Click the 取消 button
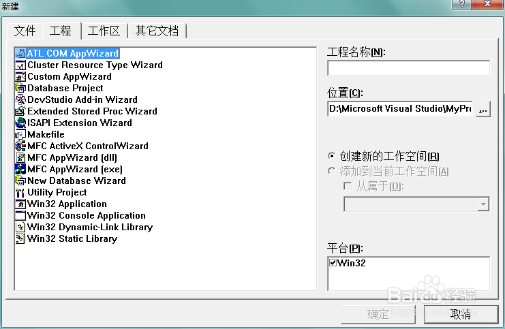 click(x=461, y=314)
